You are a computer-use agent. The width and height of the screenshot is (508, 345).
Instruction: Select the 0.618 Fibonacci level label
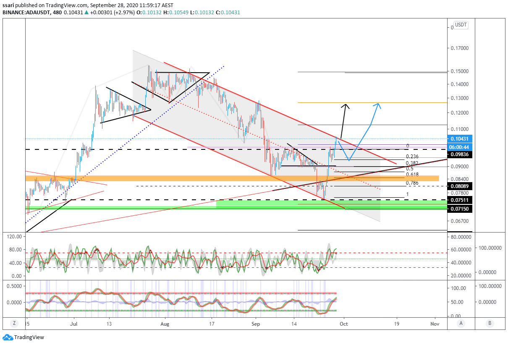coord(412,174)
